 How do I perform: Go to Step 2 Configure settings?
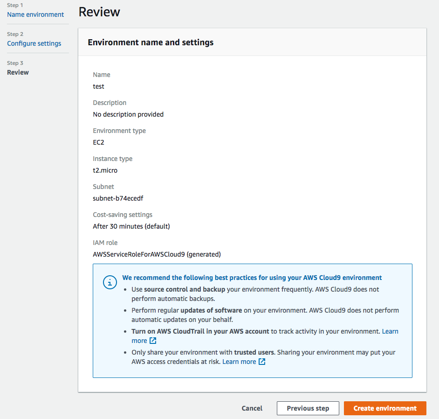coord(34,43)
